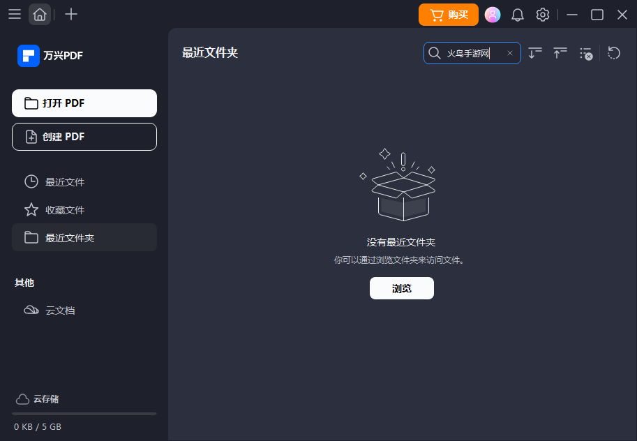Click the cloud storage usage bar
The width and height of the screenshot is (637, 441).
point(84,414)
